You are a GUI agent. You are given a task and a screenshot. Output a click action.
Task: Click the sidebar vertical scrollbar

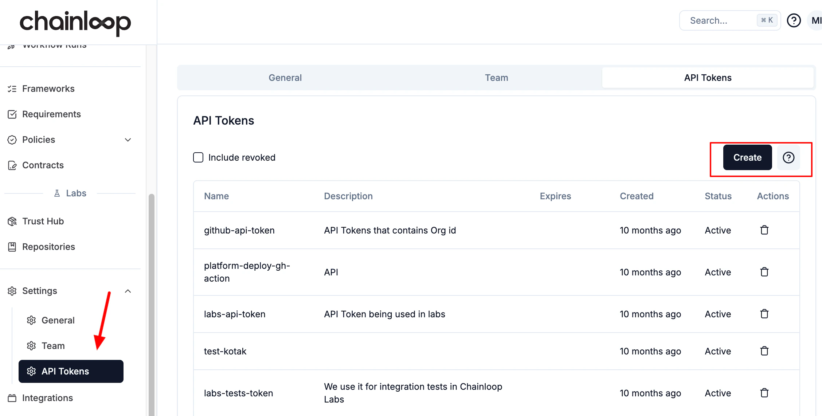tap(151, 305)
